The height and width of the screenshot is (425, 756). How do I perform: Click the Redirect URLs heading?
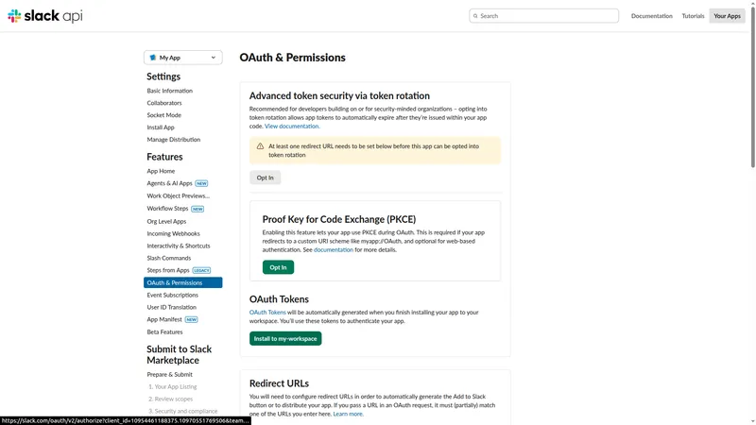[x=279, y=383]
